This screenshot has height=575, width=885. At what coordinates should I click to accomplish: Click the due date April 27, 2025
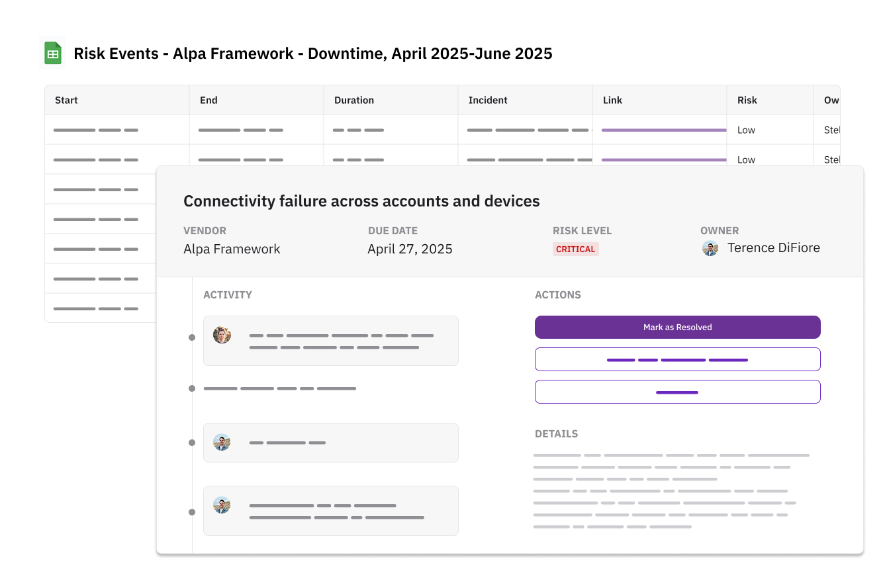pyautogui.click(x=410, y=249)
